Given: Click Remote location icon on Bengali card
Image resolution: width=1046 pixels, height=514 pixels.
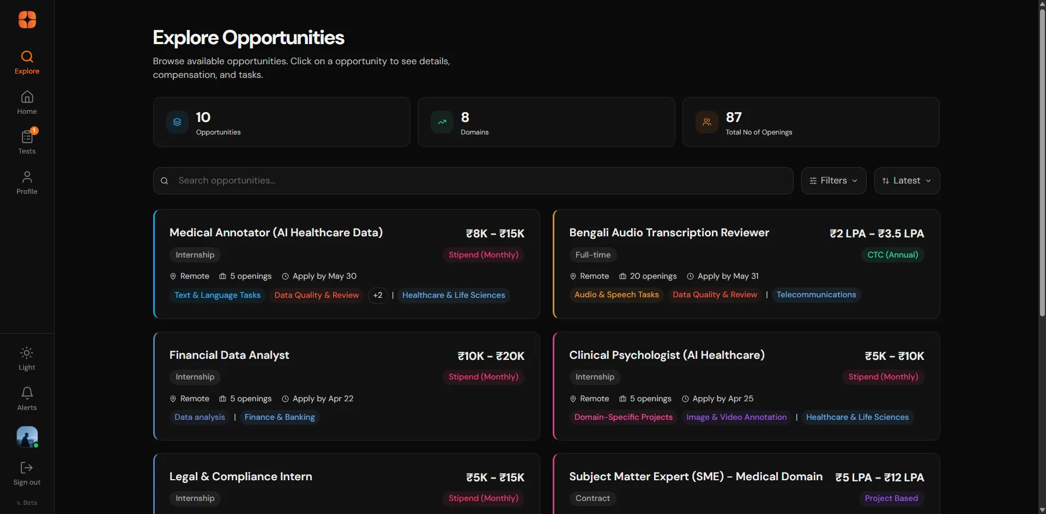Looking at the screenshot, I should point(573,277).
